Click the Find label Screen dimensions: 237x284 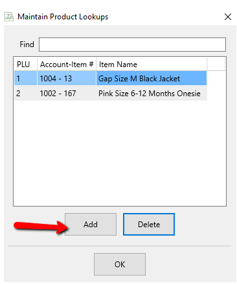(x=27, y=45)
